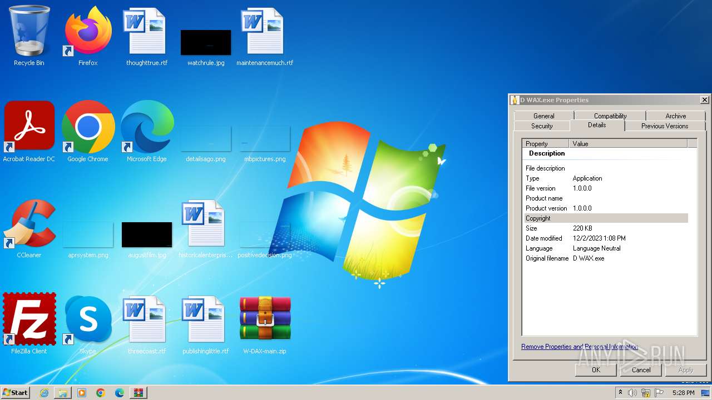The height and width of the screenshot is (400, 712).
Task: Open FileZilla Client shortcut
Action: coord(29,324)
